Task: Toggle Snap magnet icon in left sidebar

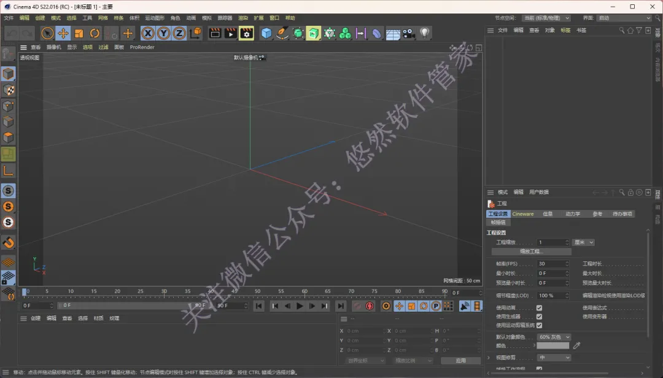Action: [x=9, y=243]
